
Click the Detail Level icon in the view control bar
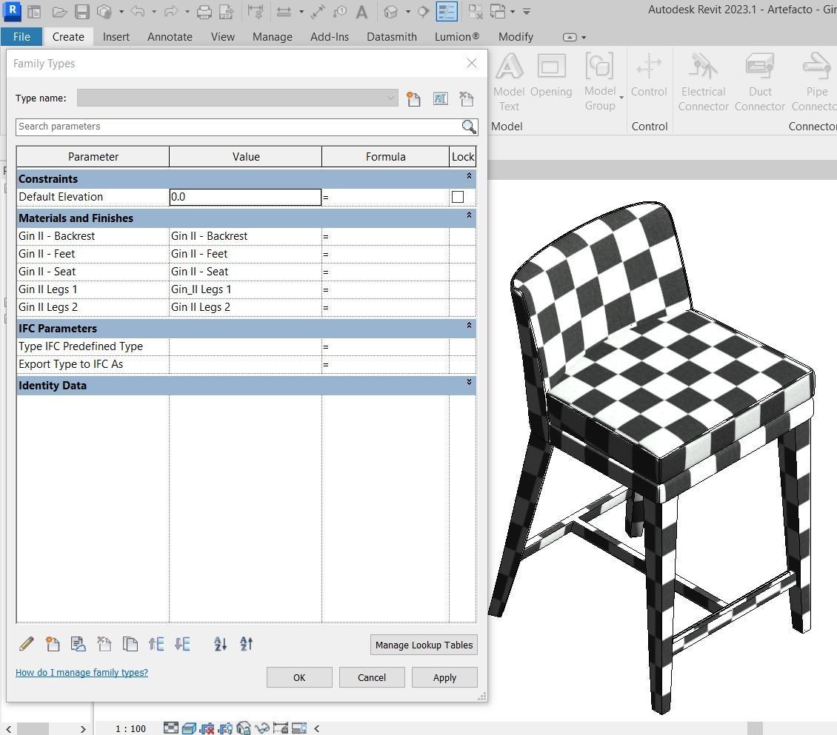171,728
